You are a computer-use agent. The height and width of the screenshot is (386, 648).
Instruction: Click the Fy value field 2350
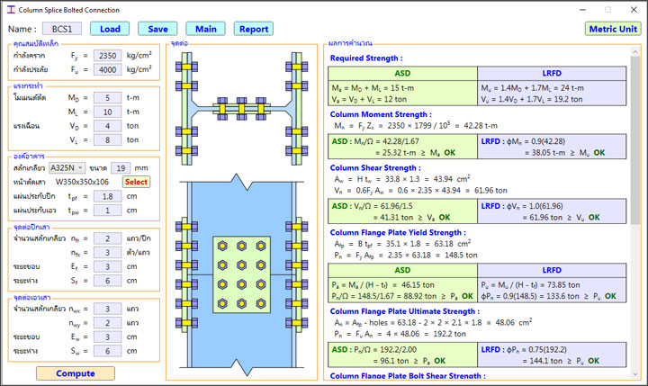[107, 56]
